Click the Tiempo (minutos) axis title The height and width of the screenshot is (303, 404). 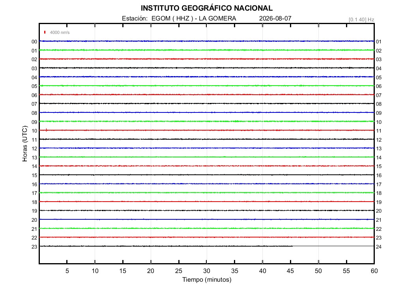207,280
